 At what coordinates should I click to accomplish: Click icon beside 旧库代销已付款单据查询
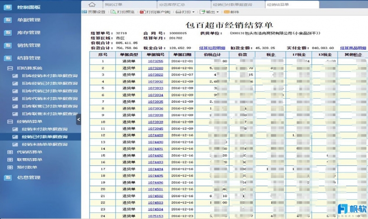(15, 91)
